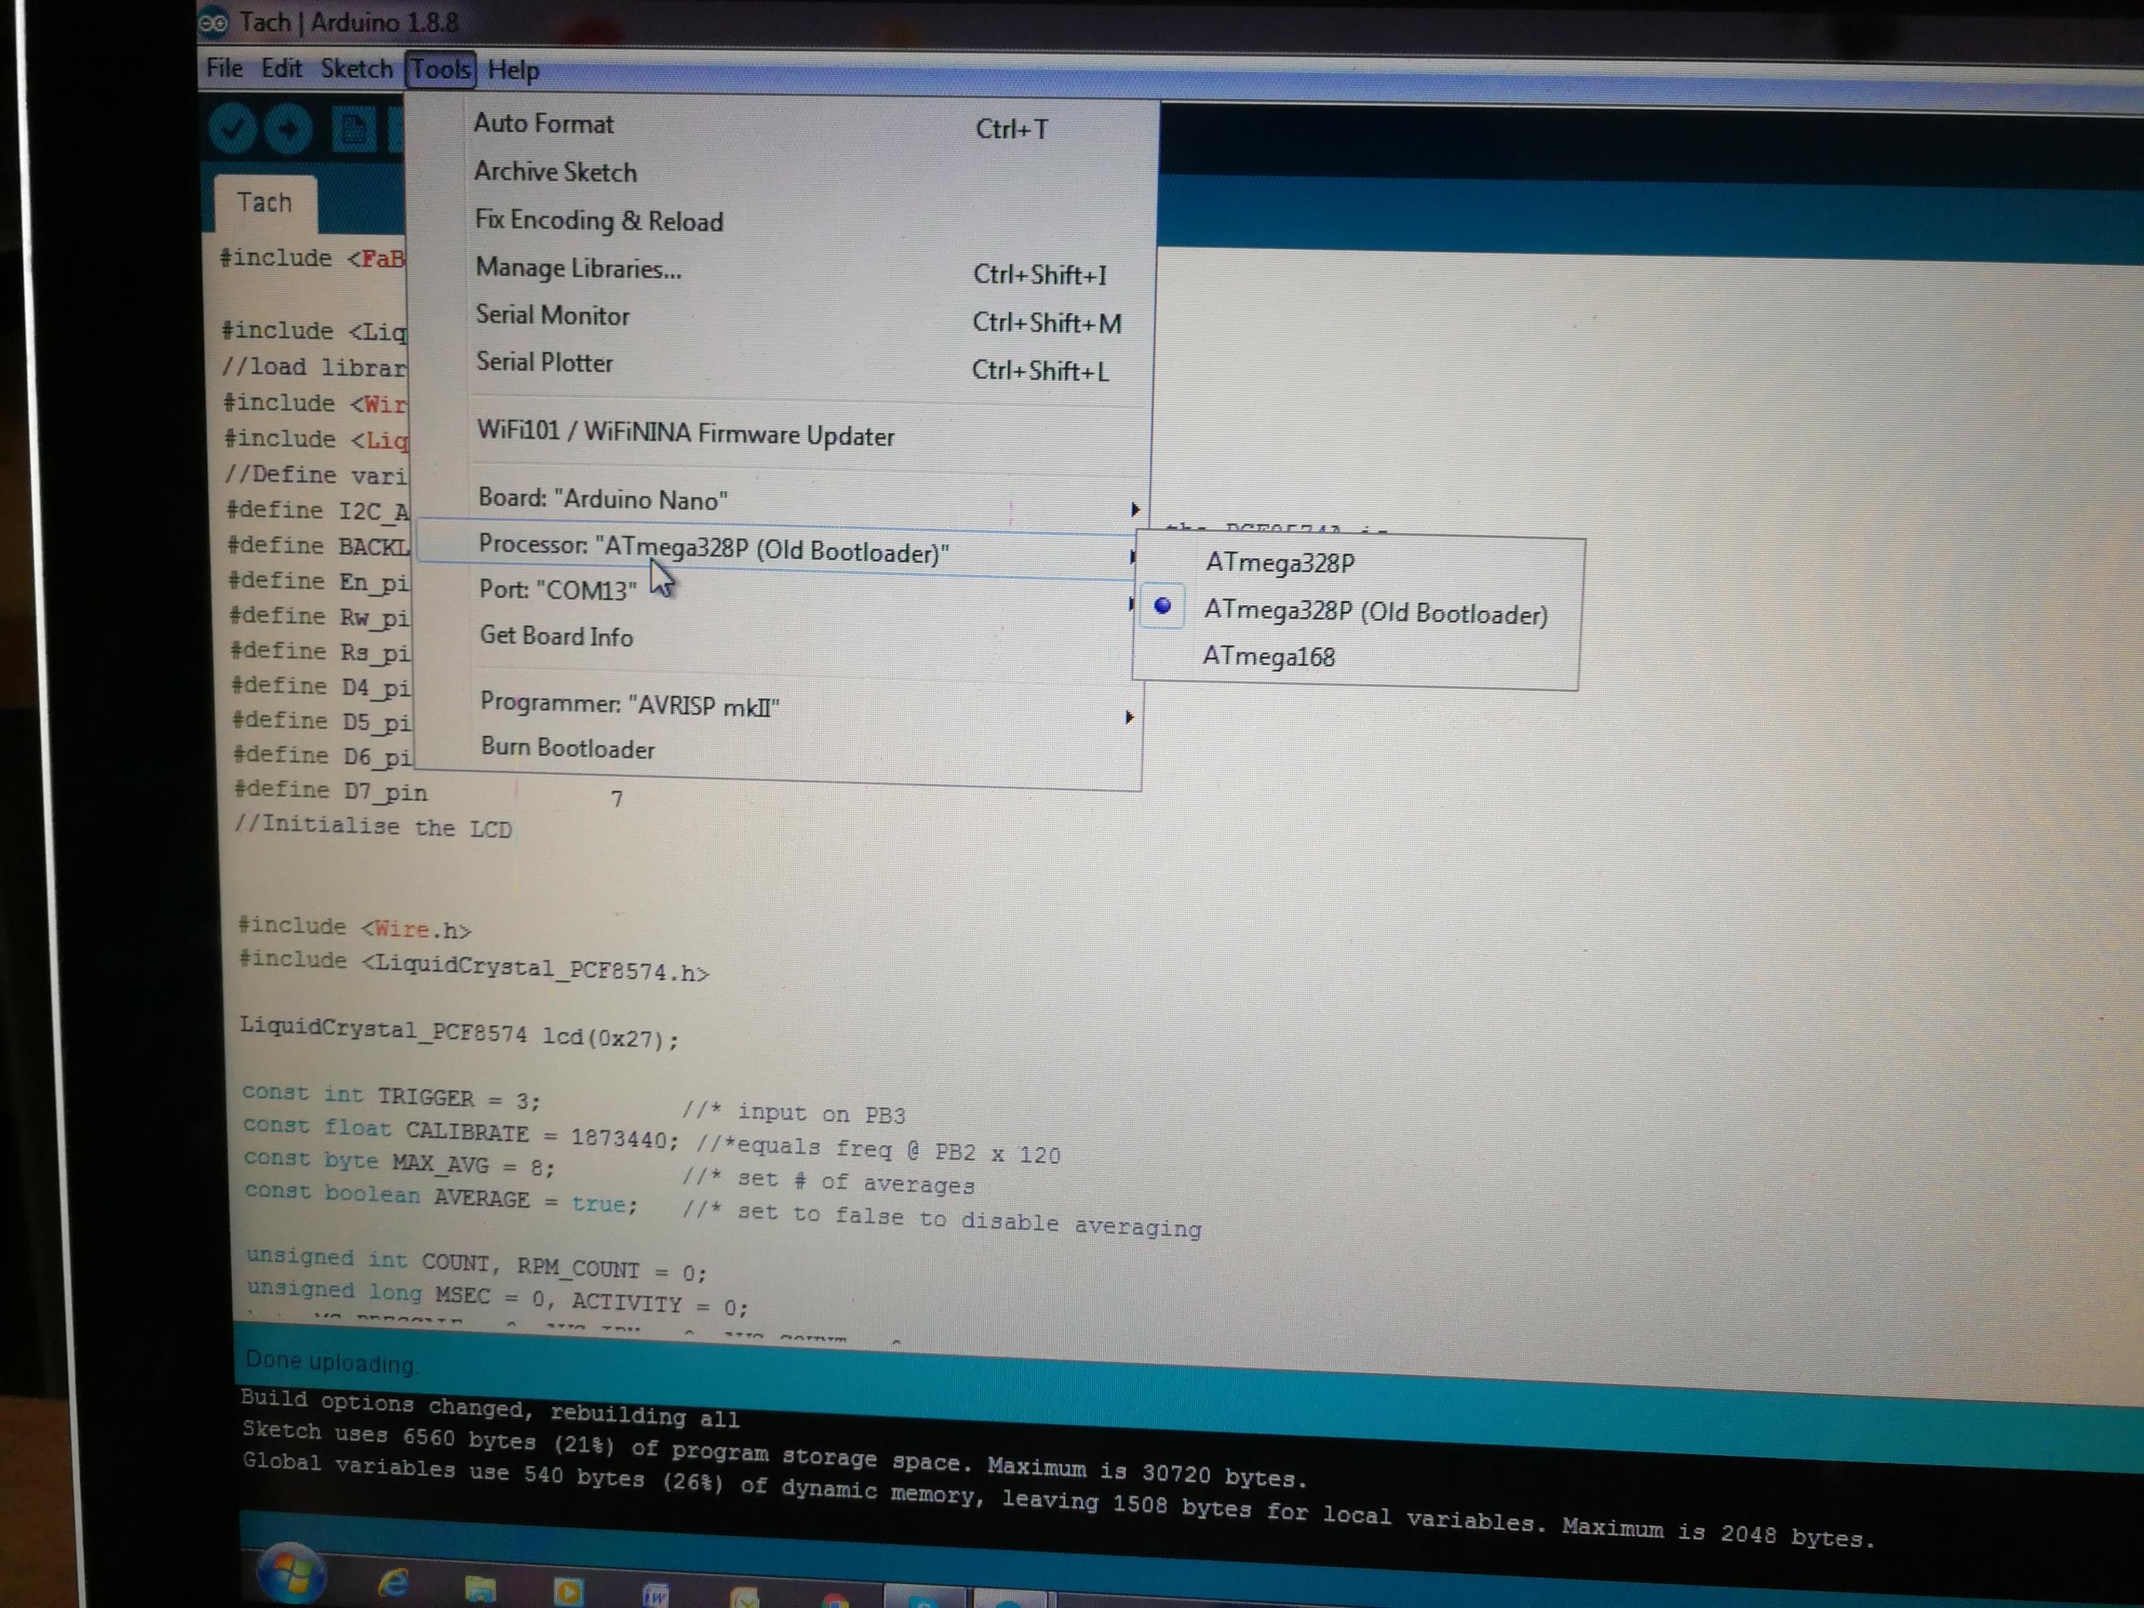Screen dimensions: 2144x1608
Task: Click 'Build options changed' console line
Action: tap(491, 1408)
